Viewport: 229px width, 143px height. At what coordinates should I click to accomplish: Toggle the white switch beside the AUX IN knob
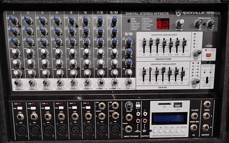click(138, 106)
